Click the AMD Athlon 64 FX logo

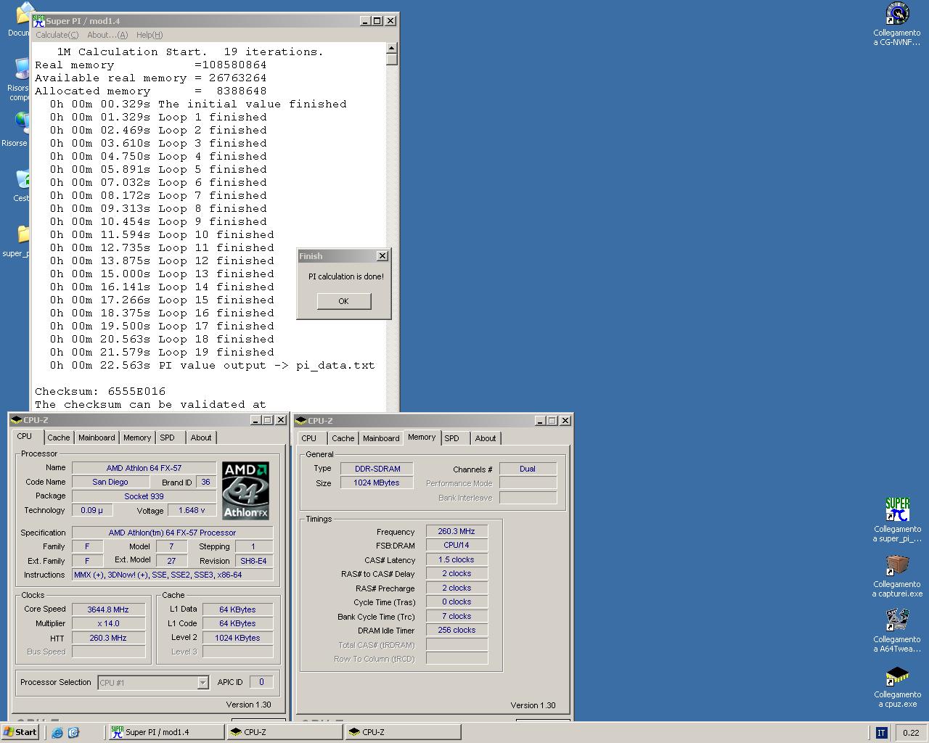tap(245, 490)
